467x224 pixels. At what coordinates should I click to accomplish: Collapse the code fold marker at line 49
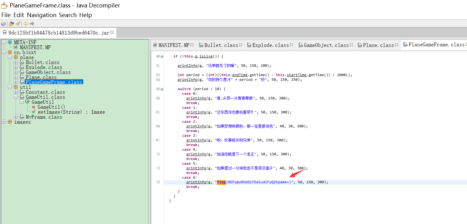pyautogui.click(x=162, y=56)
